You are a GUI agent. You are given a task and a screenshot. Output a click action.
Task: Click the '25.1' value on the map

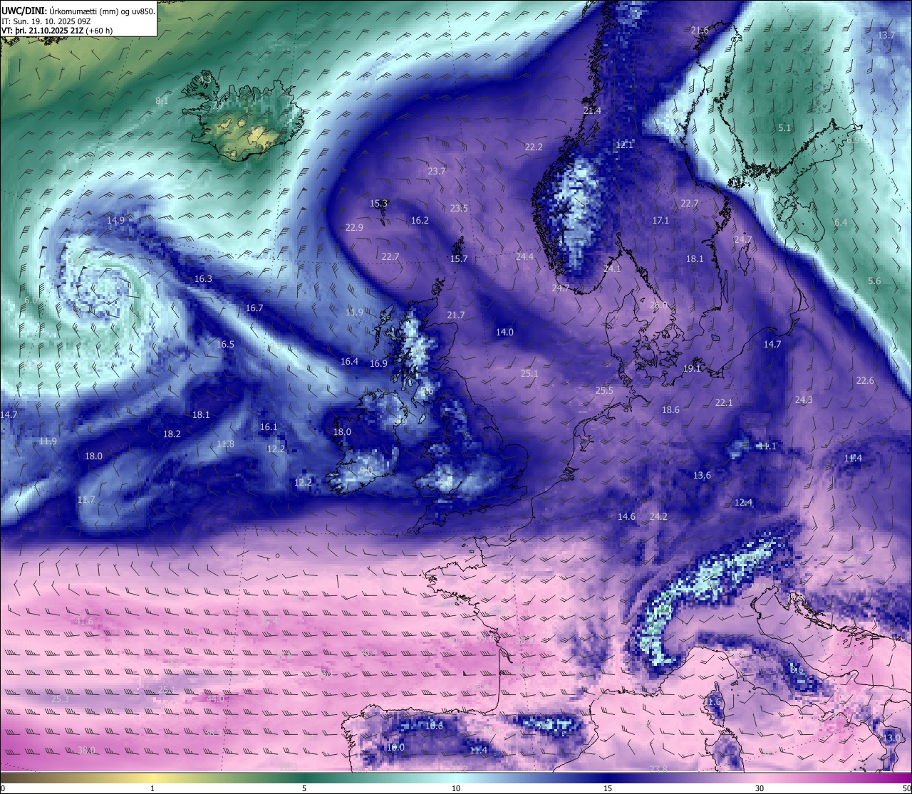click(x=529, y=373)
